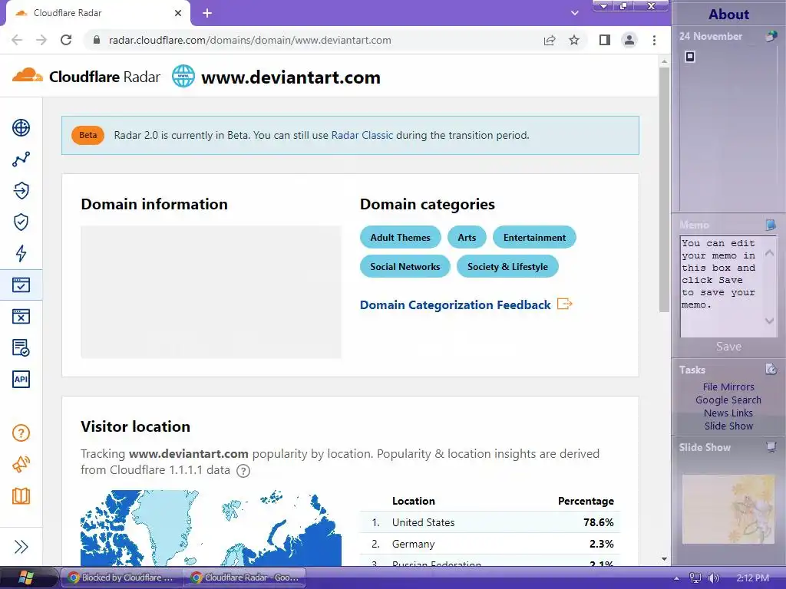The image size is (786, 589).
Task: Click the visitor location world map
Action: click(x=211, y=528)
